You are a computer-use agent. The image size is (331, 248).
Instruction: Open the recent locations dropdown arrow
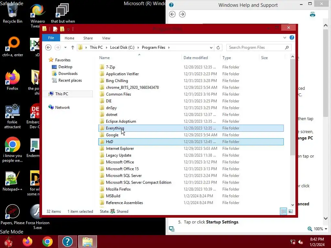tap(65, 47)
